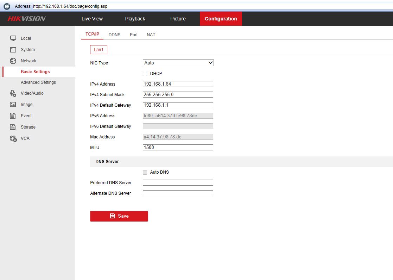Screen dimensions: 393x280
Task: Open the NIC Type dropdown
Action: click(178, 63)
